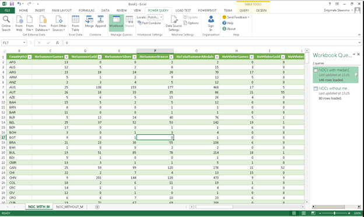Viewport: 364px width, 217px height.
Task: Open NoWinterGold column filter dropdown
Action: (x=283, y=57)
